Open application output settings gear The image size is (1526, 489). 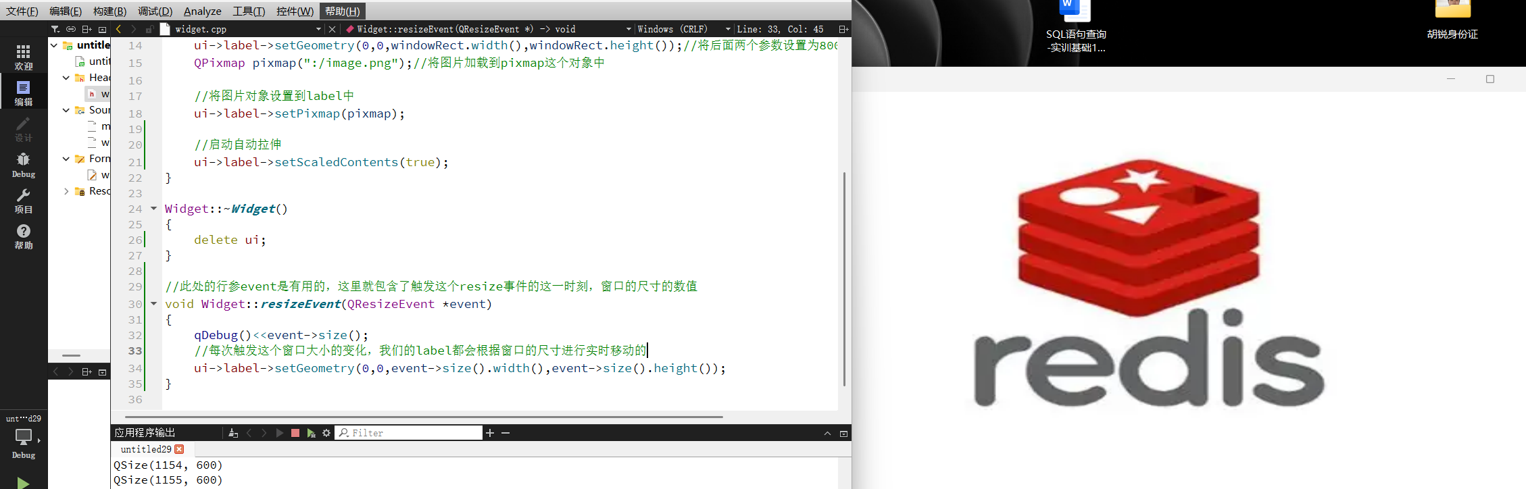pyautogui.click(x=326, y=433)
